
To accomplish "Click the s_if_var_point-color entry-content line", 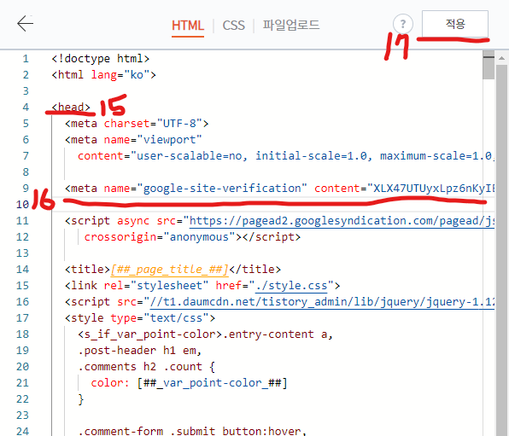I will point(206,334).
